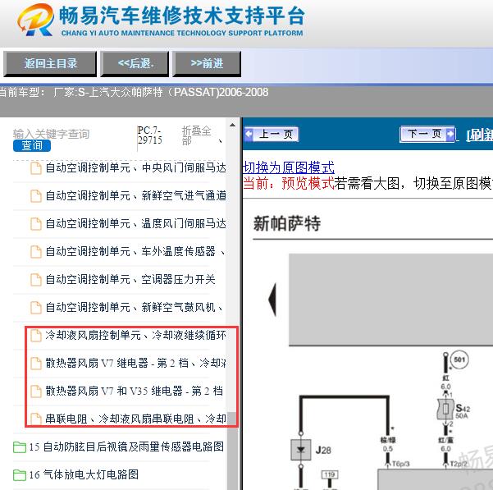Click the 畅易 platform logo
493x490 pixels.
tap(35, 20)
